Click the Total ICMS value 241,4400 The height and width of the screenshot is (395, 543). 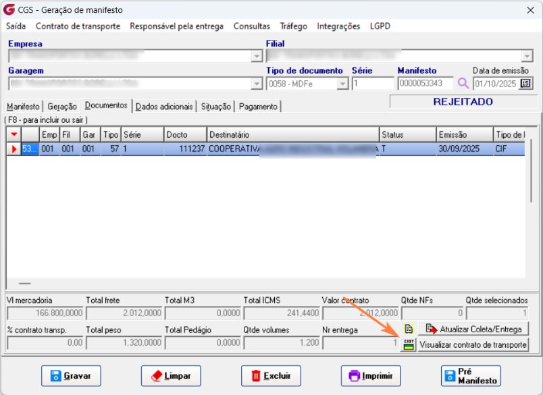[x=281, y=313]
